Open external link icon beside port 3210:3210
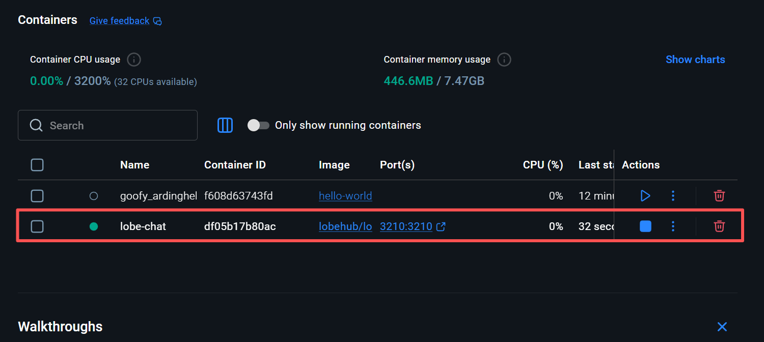 point(441,226)
